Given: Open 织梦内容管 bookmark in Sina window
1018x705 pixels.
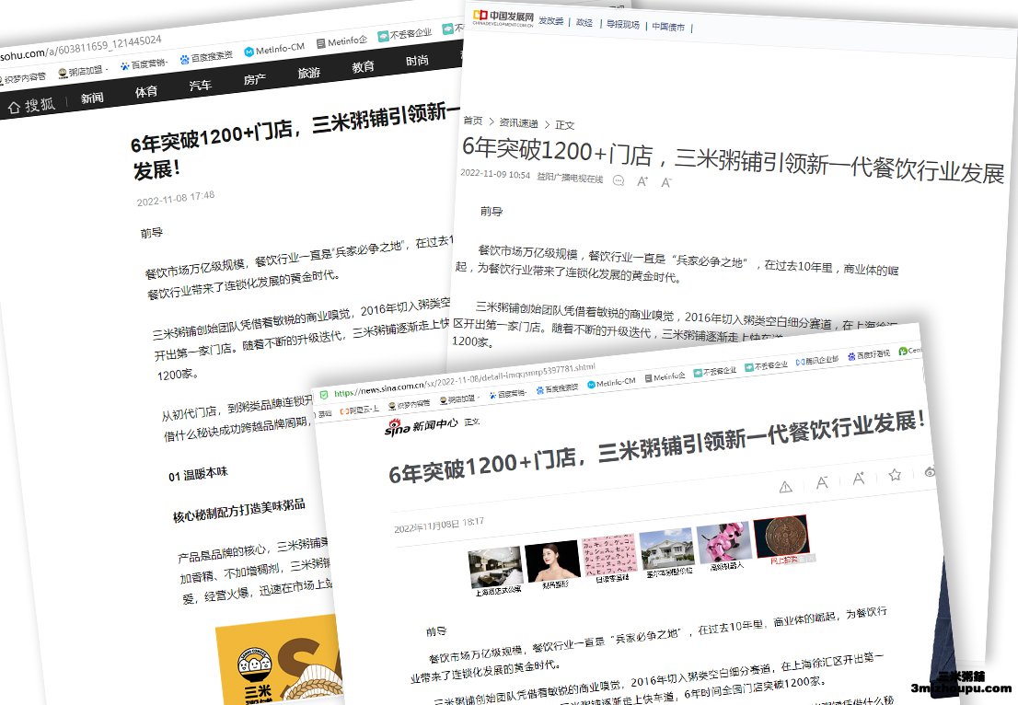Looking at the screenshot, I should point(409,405).
